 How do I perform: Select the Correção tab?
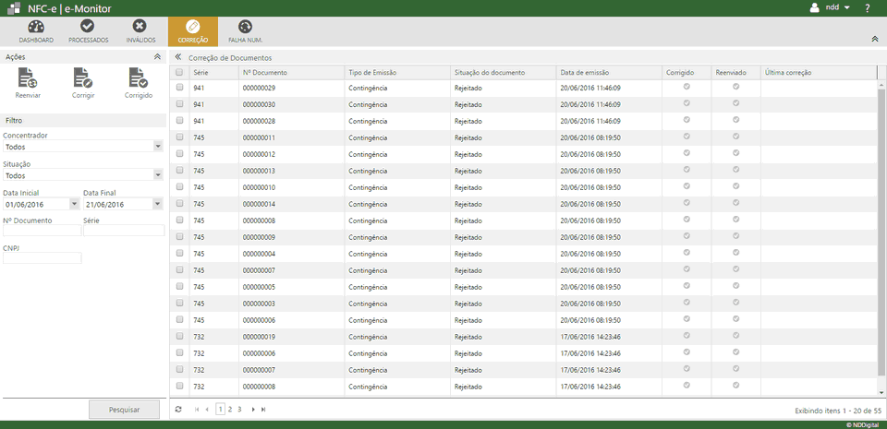coord(192,31)
